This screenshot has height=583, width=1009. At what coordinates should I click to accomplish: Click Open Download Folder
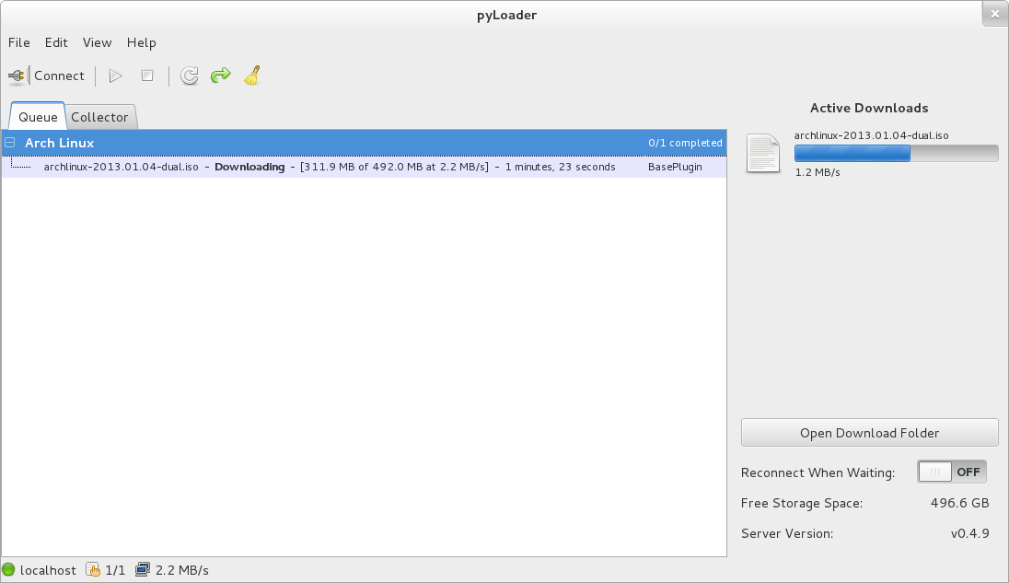[869, 432]
